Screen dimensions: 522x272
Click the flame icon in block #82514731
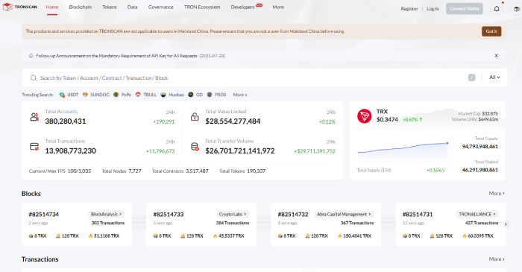tap(465, 235)
